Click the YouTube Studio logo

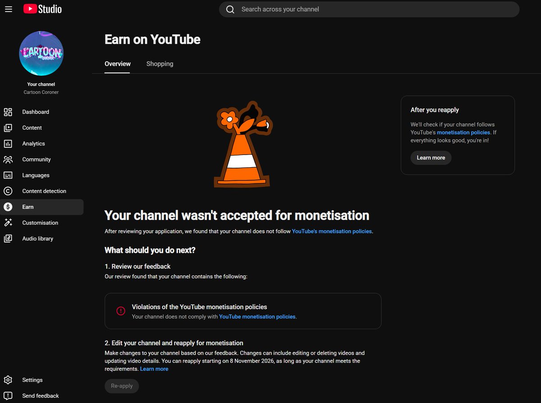(x=42, y=9)
